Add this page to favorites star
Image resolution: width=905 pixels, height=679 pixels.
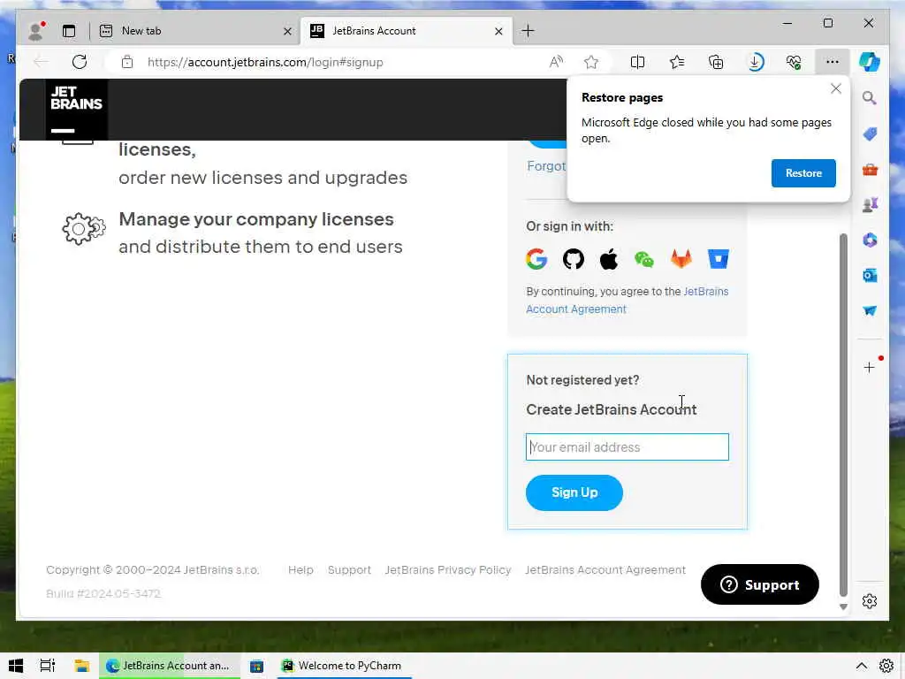click(591, 62)
